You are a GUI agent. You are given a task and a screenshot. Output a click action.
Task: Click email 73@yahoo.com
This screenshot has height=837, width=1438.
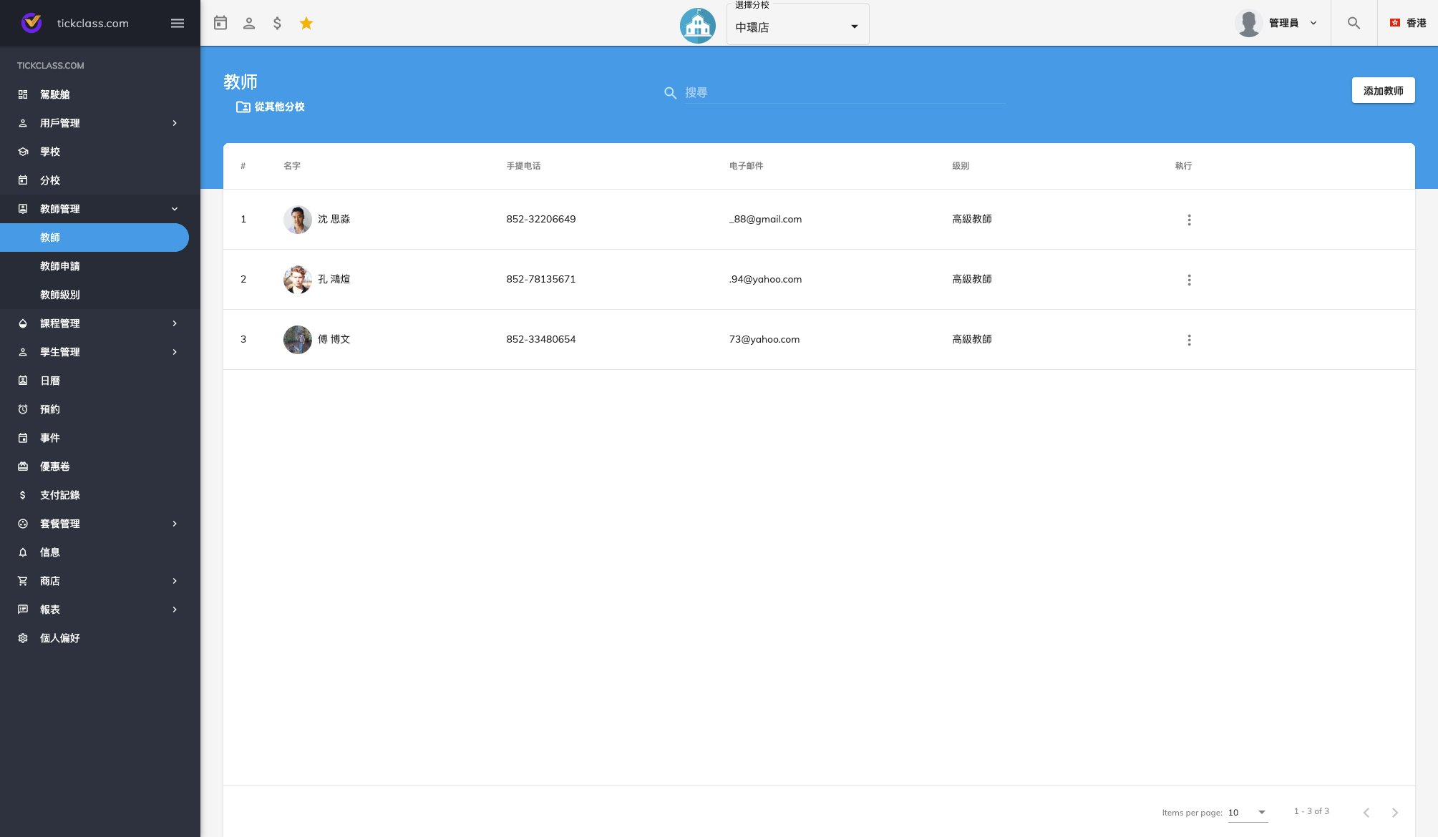(764, 339)
